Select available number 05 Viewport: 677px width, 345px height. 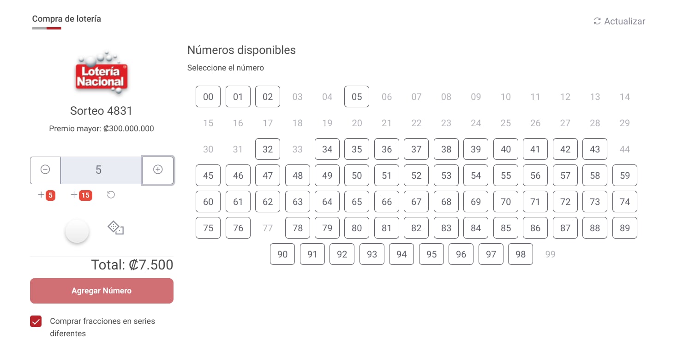[357, 97]
